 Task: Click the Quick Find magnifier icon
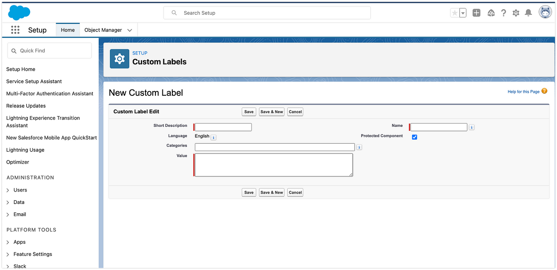pos(14,51)
